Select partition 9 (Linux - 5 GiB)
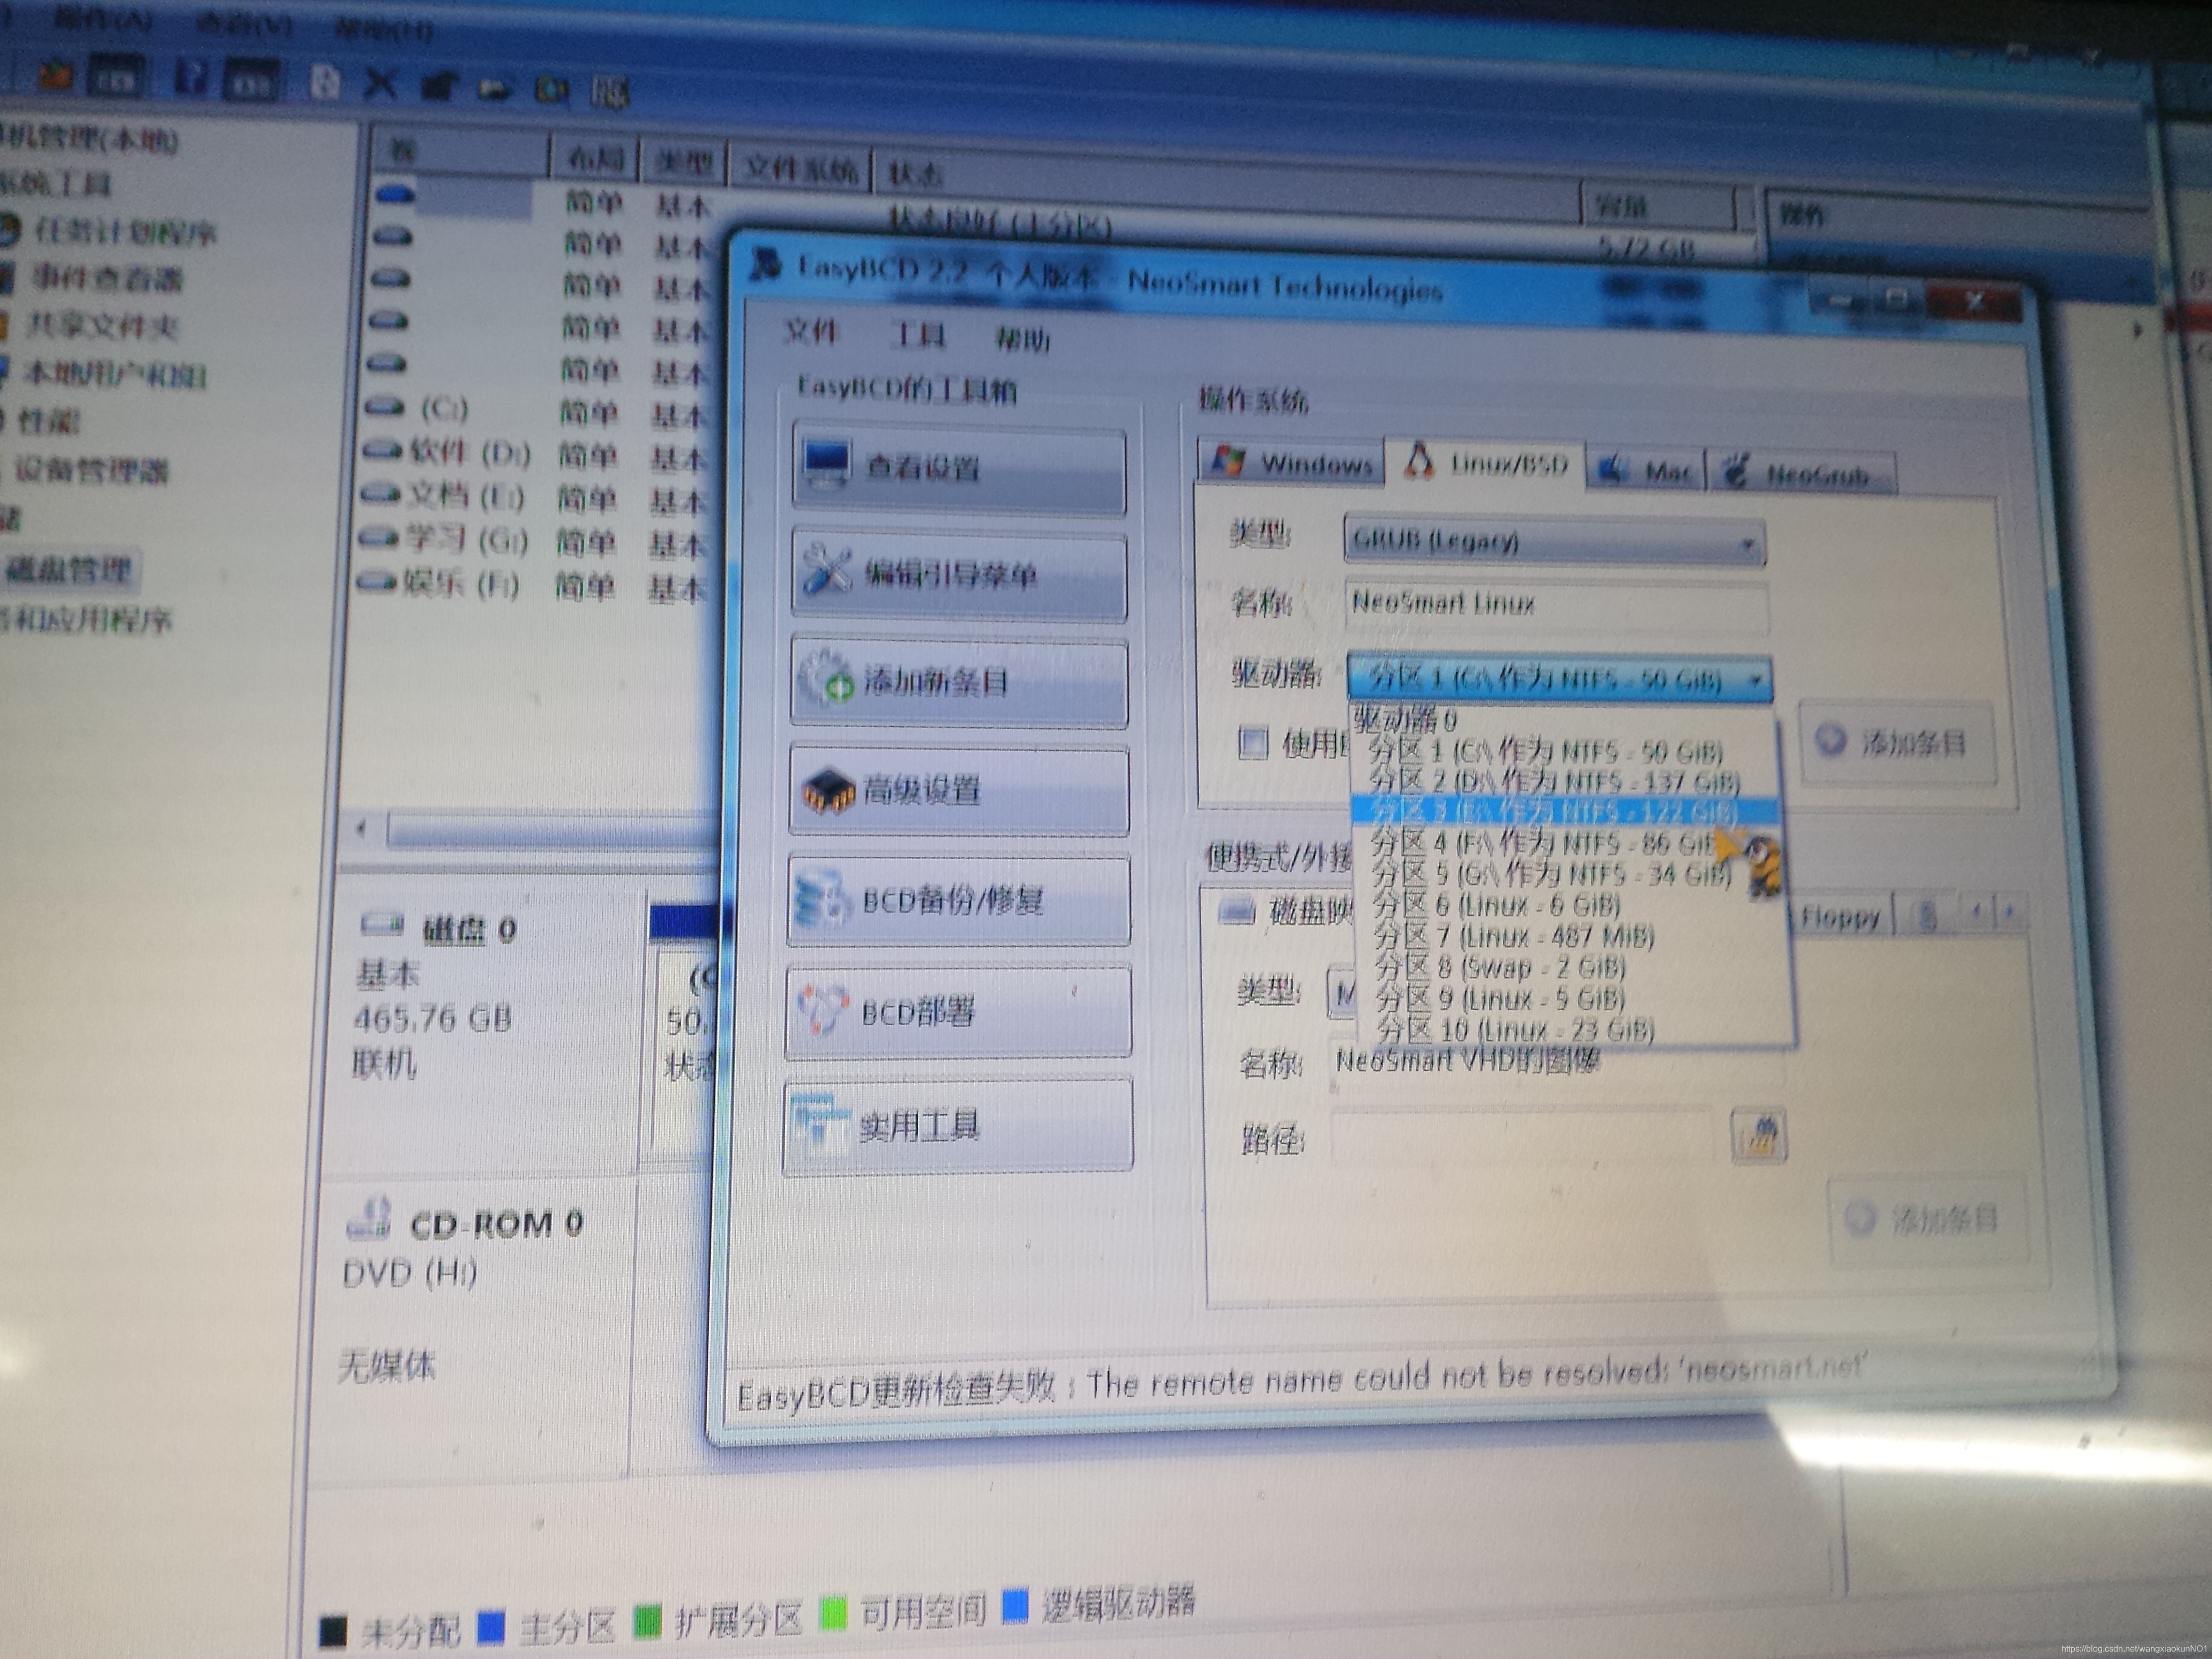Screen dimensions: 2212x1659 tap(1500, 998)
